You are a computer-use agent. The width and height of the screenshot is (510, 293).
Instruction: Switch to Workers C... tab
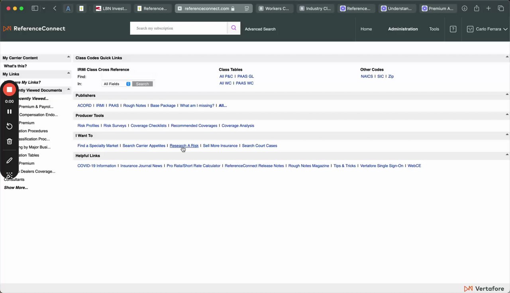click(x=275, y=8)
